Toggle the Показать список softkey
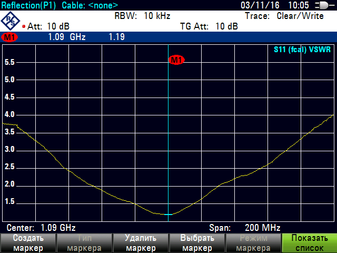This screenshot has width=337, height=253. pos(309,243)
